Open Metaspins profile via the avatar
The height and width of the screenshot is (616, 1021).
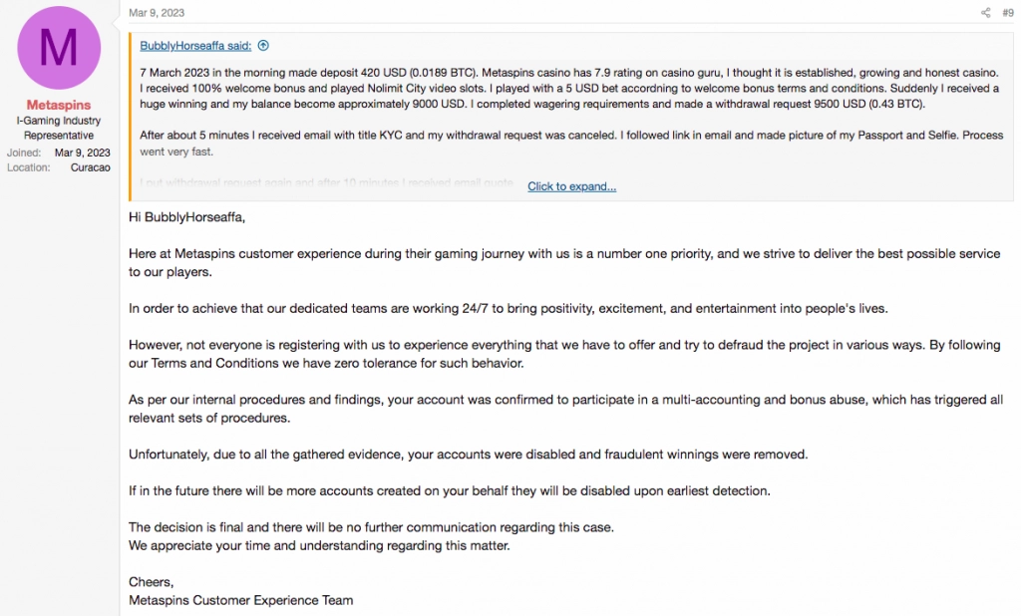pos(58,47)
